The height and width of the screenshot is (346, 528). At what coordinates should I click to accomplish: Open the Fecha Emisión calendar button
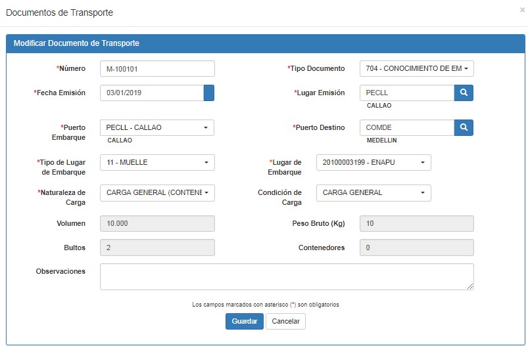pos(209,93)
